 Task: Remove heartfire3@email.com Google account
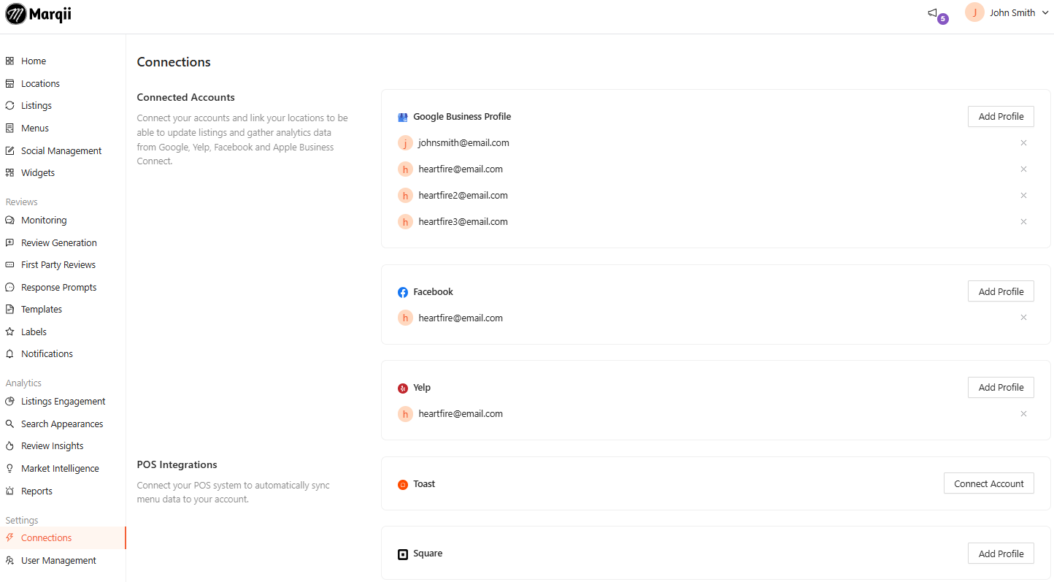[1023, 222]
